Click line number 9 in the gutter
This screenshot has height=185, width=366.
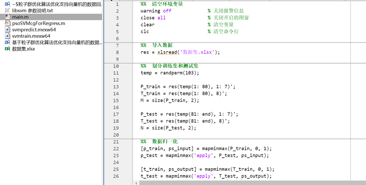[x=118, y=59]
